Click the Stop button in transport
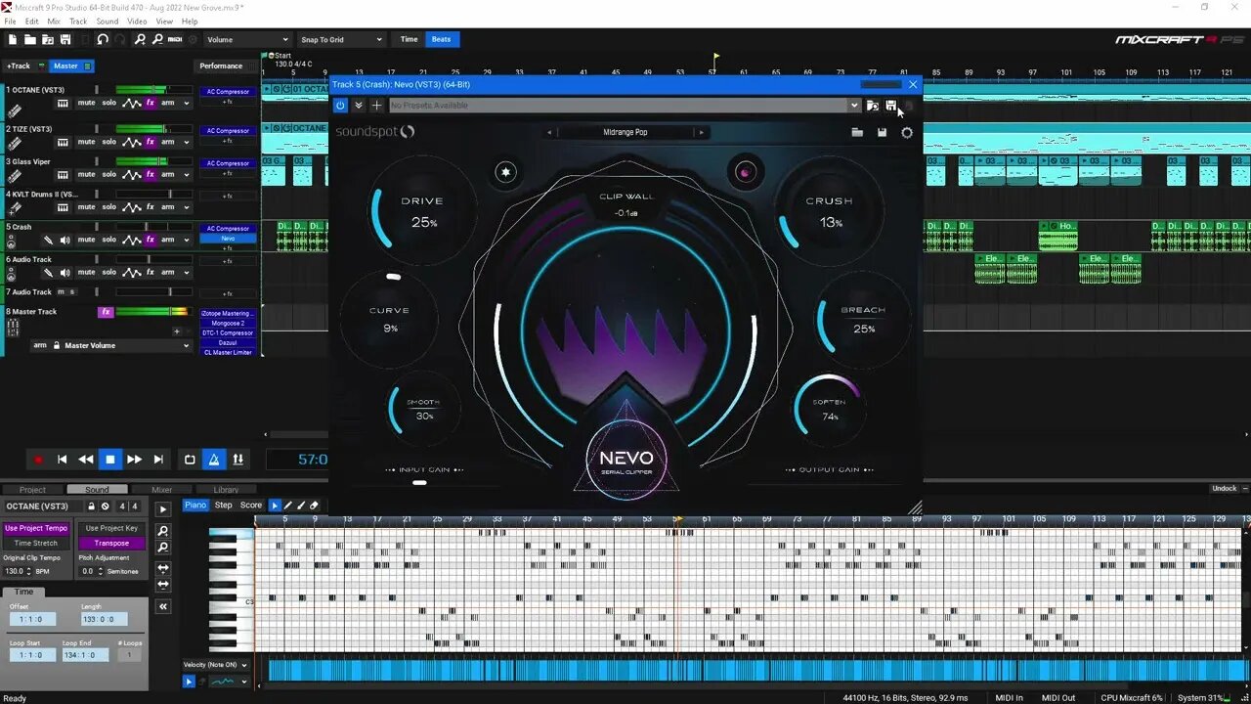The image size is (1251, 704). 110,460
